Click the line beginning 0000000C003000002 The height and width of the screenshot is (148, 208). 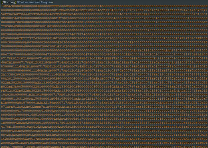coord(105,22)
